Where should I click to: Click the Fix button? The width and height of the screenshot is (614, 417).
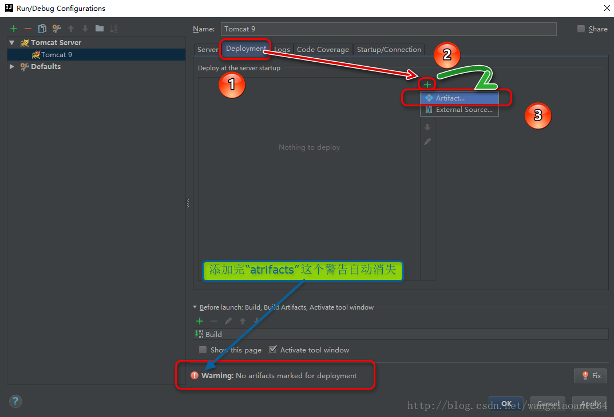click(591, 375)
